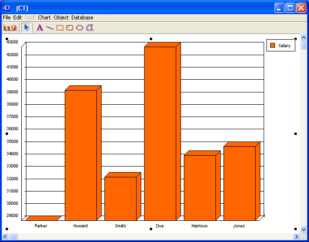
Task: Open the File menu
Action: coord(7,17)
